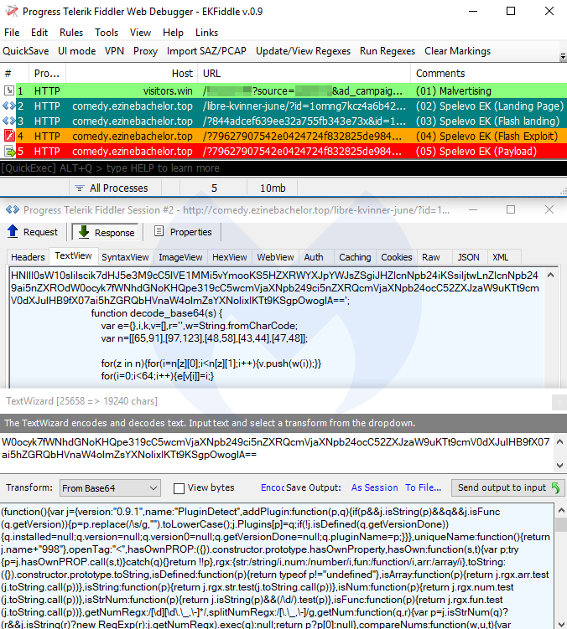Screen dimensions: 567x629
Task: Open the Tools menu
Action: (x=107, y=33)
